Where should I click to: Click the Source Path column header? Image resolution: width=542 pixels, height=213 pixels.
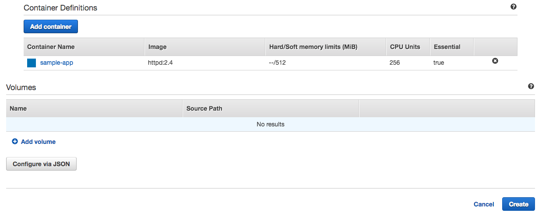point(204,108)
